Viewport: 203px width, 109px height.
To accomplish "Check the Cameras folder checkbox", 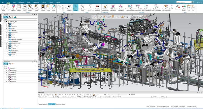I will 8,52.
